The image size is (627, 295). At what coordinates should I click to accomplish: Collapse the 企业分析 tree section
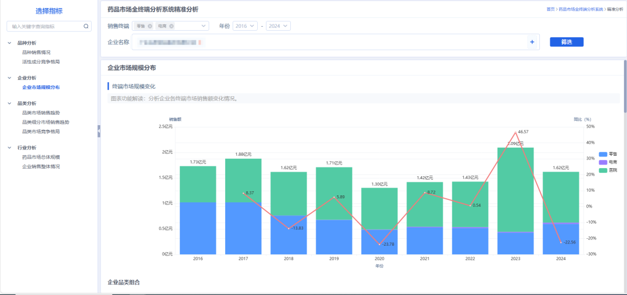pyautogui.click(x=10, y=78)
